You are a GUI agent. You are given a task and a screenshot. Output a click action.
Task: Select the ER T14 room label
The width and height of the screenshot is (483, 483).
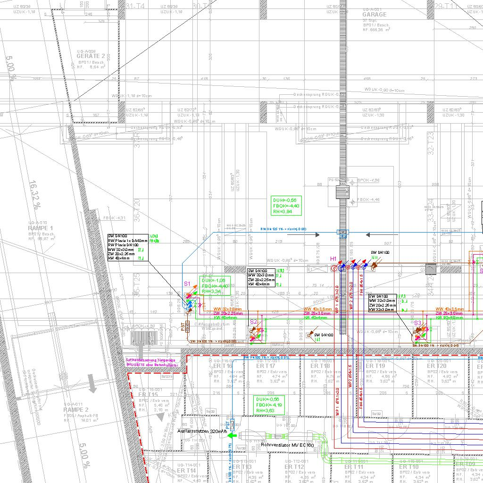pos(186,471)
